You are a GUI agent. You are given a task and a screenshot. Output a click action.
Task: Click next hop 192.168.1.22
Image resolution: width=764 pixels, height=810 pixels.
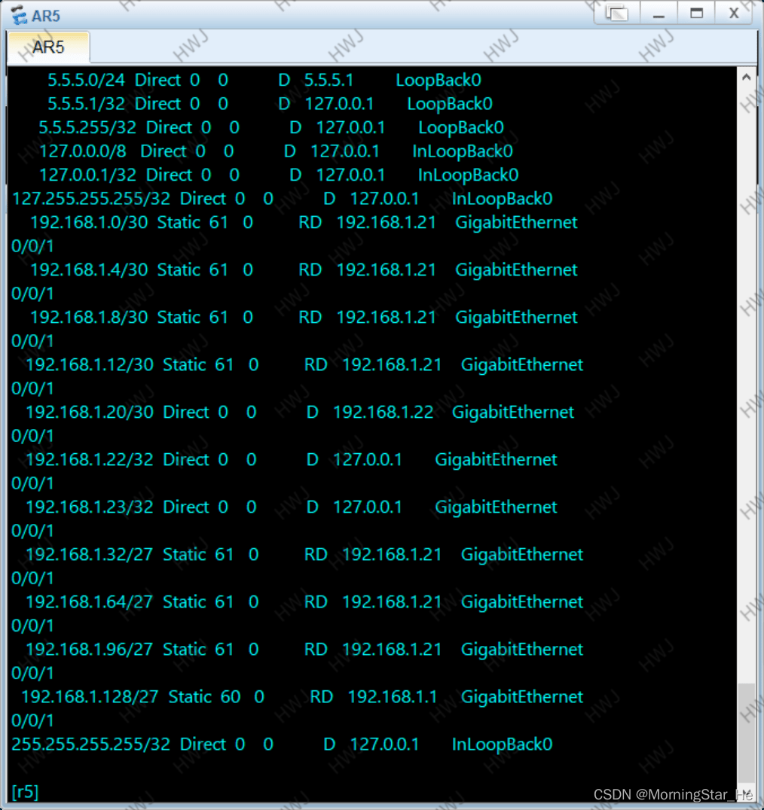[x=383, y=413]
